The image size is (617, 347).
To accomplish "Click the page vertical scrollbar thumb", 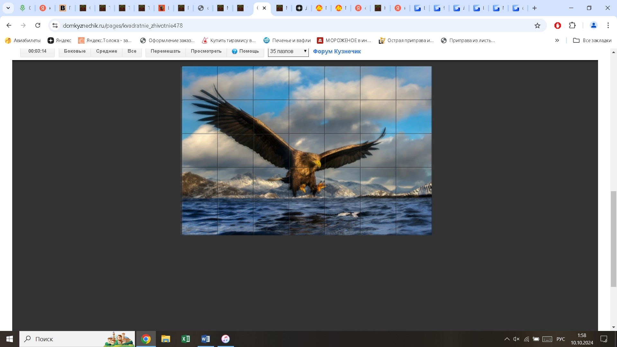I will [613, 239].
